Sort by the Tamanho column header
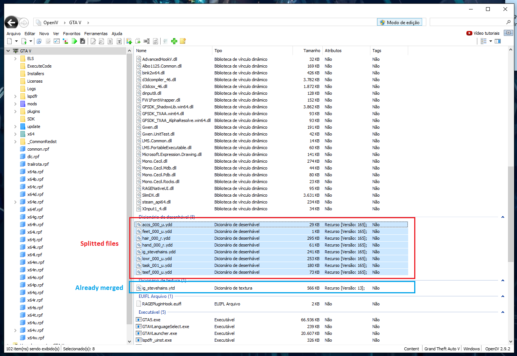 (x=308, y=51)
